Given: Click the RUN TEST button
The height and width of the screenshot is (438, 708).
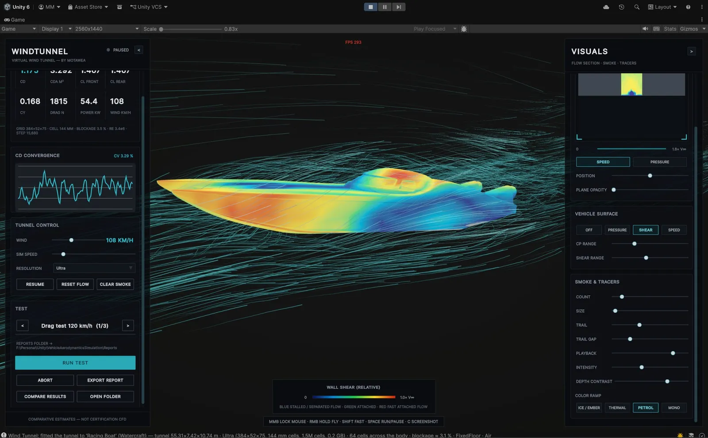Looking at the screenshot, I should (x=75, y=363).
